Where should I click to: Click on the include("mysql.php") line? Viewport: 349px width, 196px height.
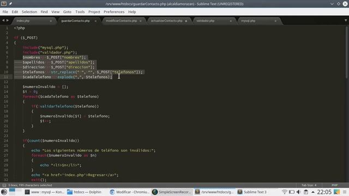tap(45, 47)
